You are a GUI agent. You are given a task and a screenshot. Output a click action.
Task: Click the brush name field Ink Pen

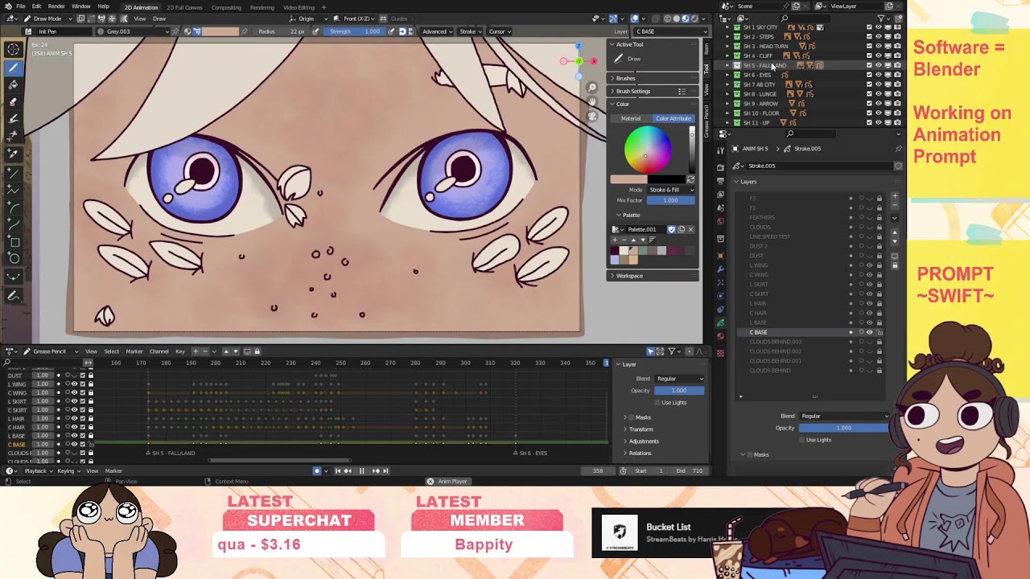click(x=62, y=31)
